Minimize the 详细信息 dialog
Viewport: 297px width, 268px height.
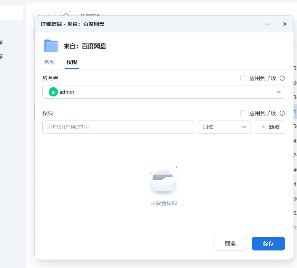coord(267,24)
